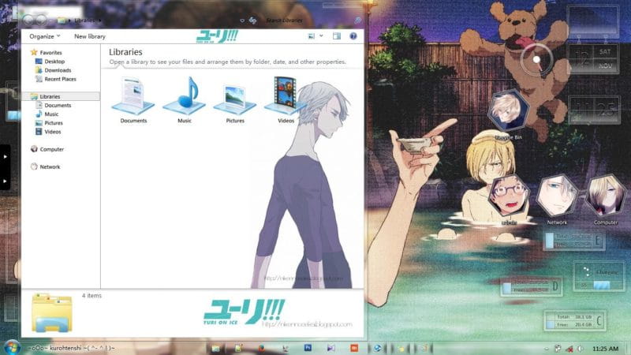The image size is (631, 355).
Task: Open the Organize dropdown menu
Action: pyautogui.click(x=44, y=36)
